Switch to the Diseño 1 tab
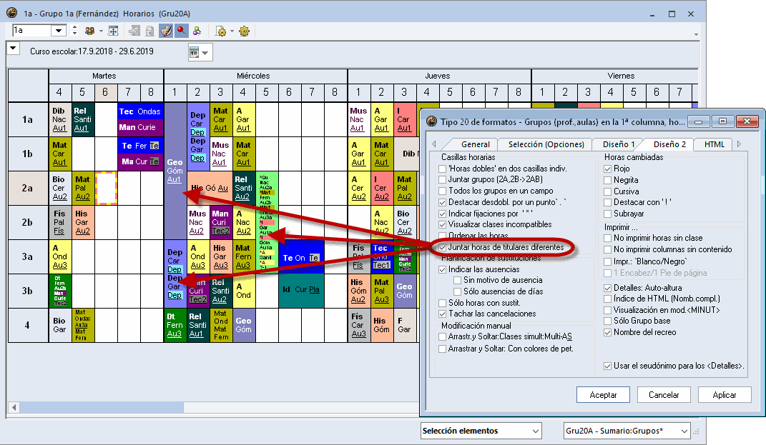The width and height of the screenshot is (766, 445). (619, 144)
